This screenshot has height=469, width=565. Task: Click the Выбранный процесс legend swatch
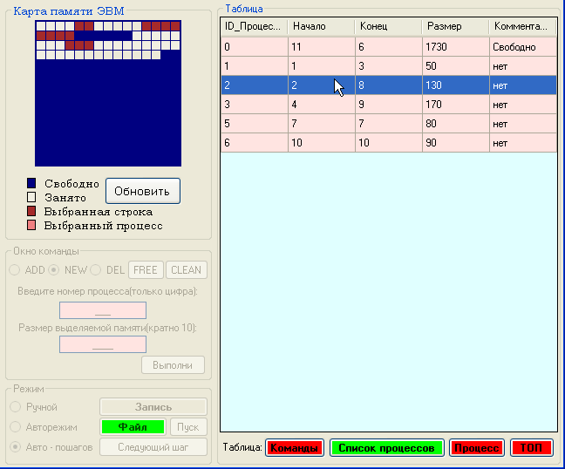(x=31, y=225)
